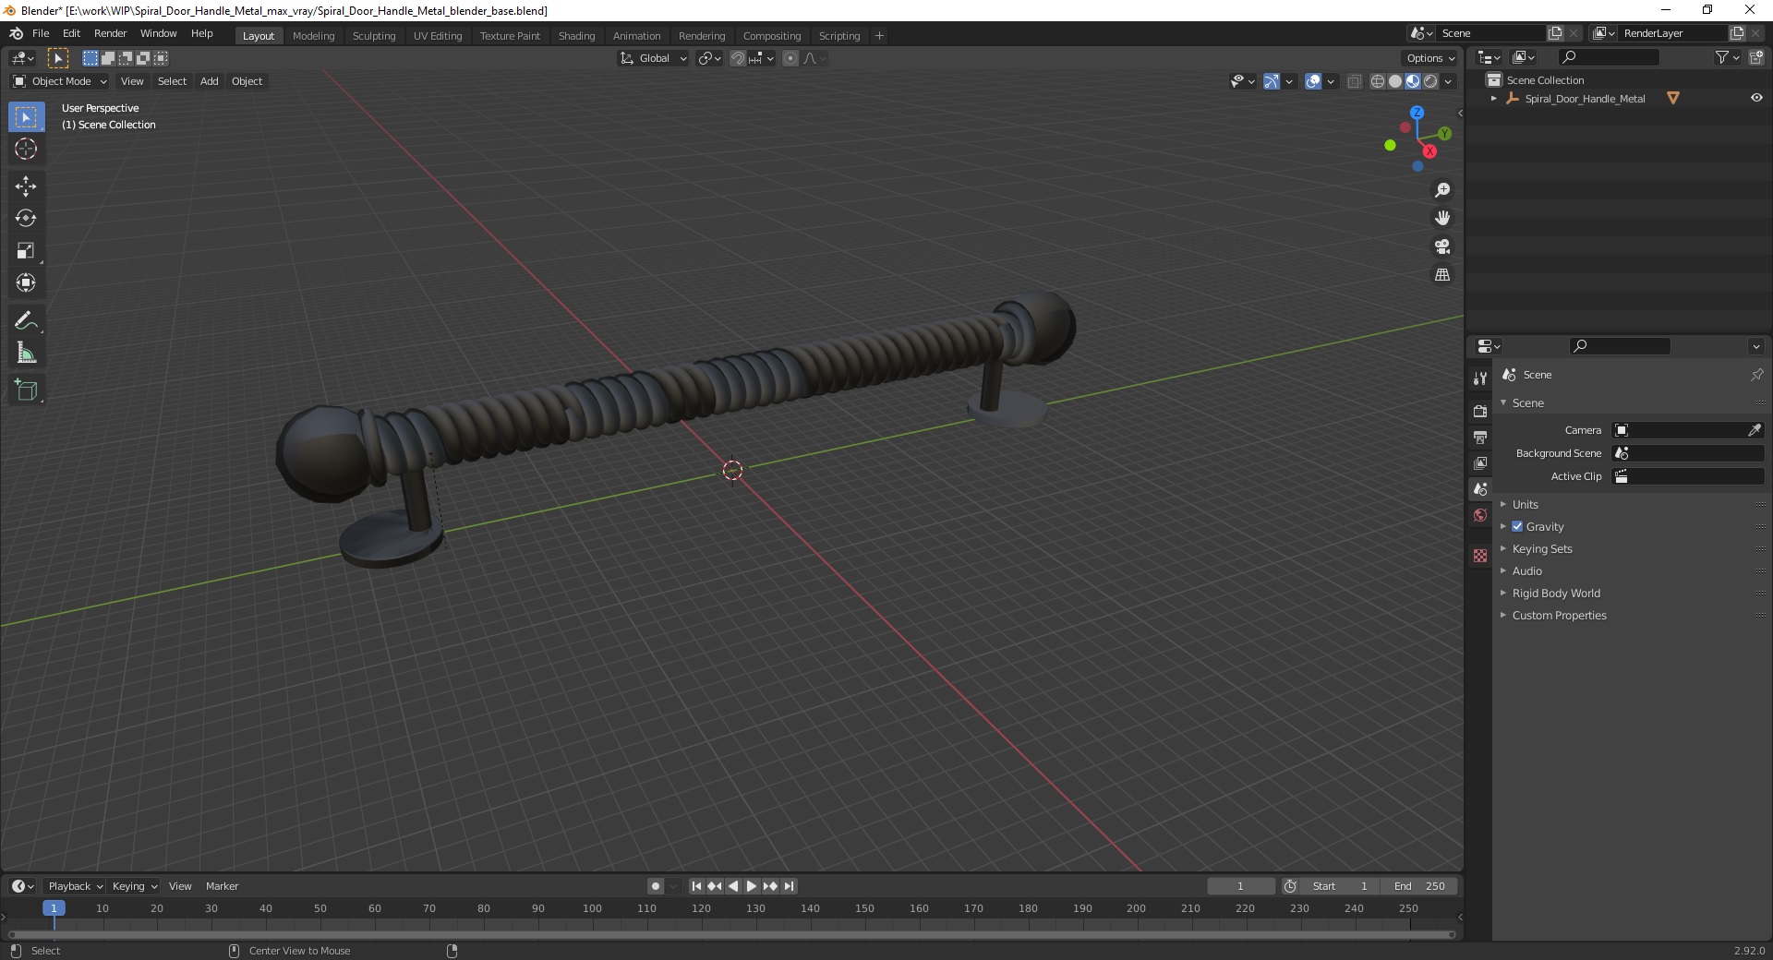This screenshot has width=1773, height=960.
Task: Open the Output properties tab
Action: point(1480,437)
